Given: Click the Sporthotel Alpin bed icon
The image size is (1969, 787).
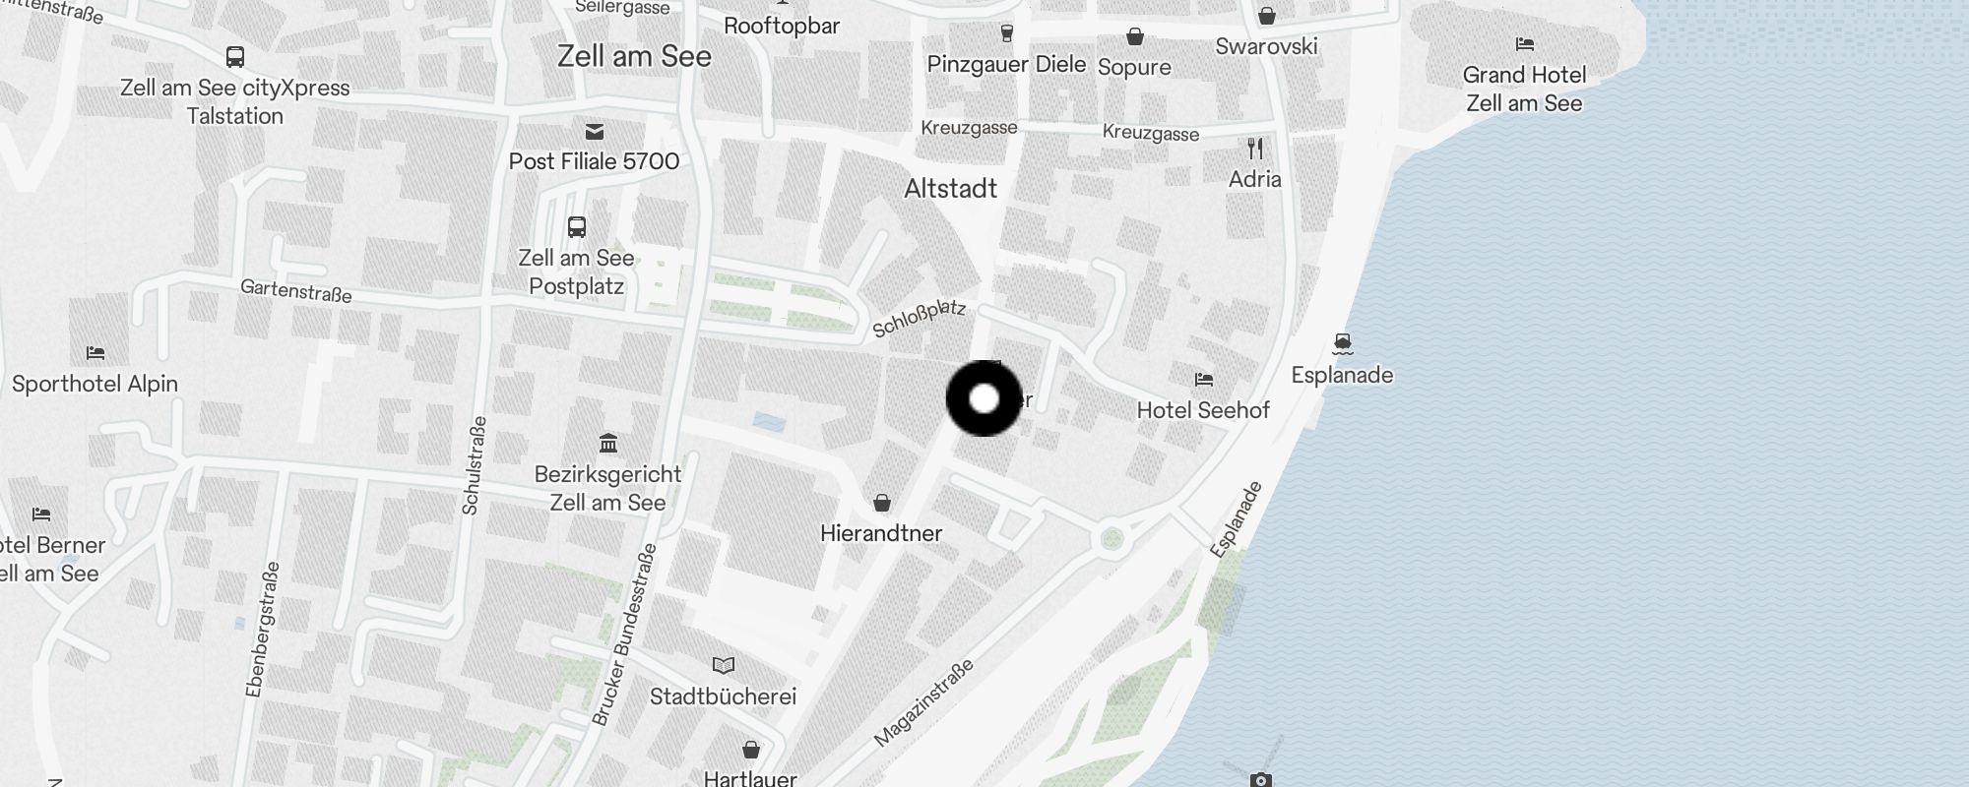Looking at the screenshot, I should click(95, 353).
